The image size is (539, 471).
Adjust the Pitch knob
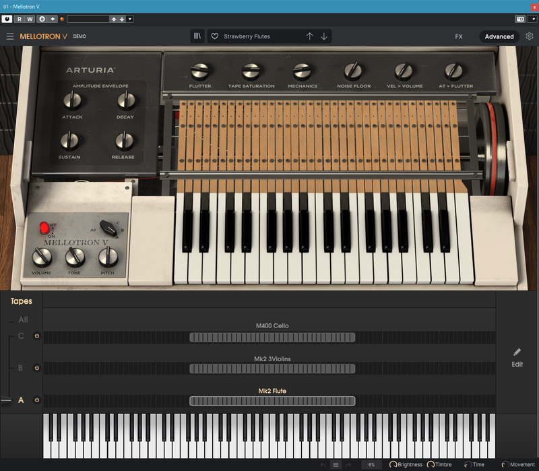click(108, 257)
